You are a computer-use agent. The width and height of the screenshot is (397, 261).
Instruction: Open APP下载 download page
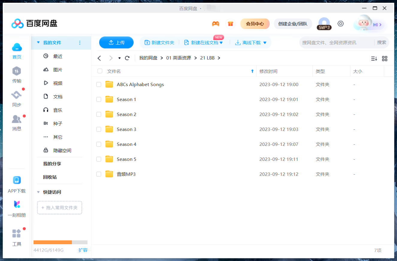16,184
